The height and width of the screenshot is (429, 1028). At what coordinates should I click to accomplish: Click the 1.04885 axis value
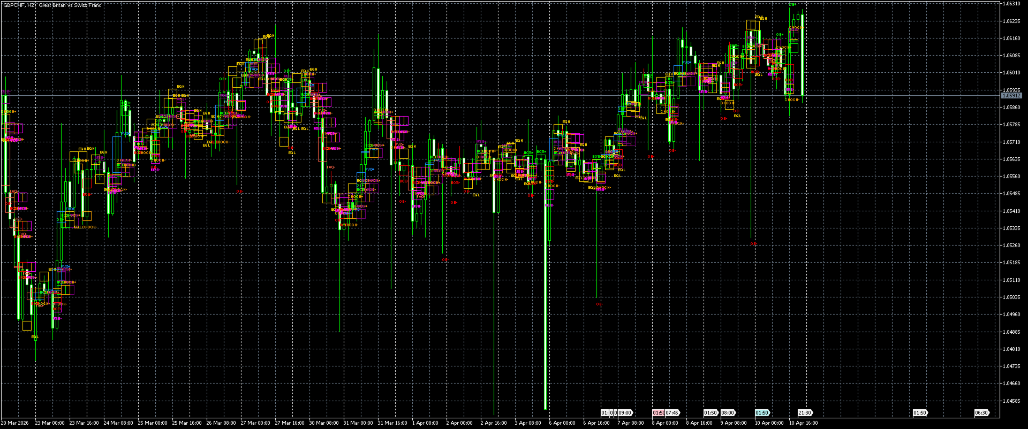pyautogui.click(x=1011, y=332)
